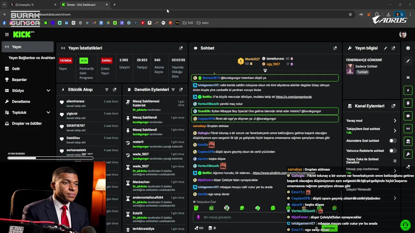Viewport: 415px width, 233px height.
Task: Click the green Gönder send button
Action: click(329, 228)
